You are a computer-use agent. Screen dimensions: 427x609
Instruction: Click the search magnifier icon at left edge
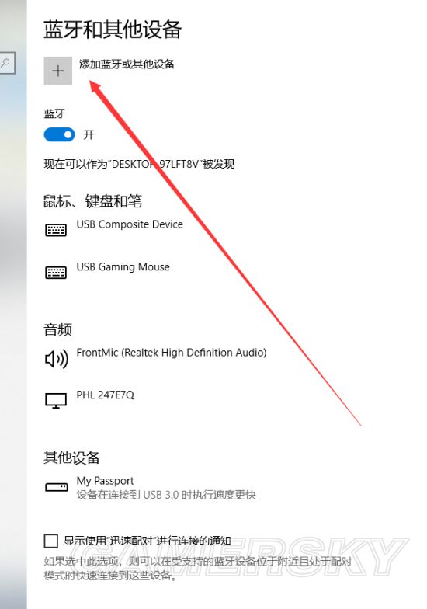(x=6, y=62)
